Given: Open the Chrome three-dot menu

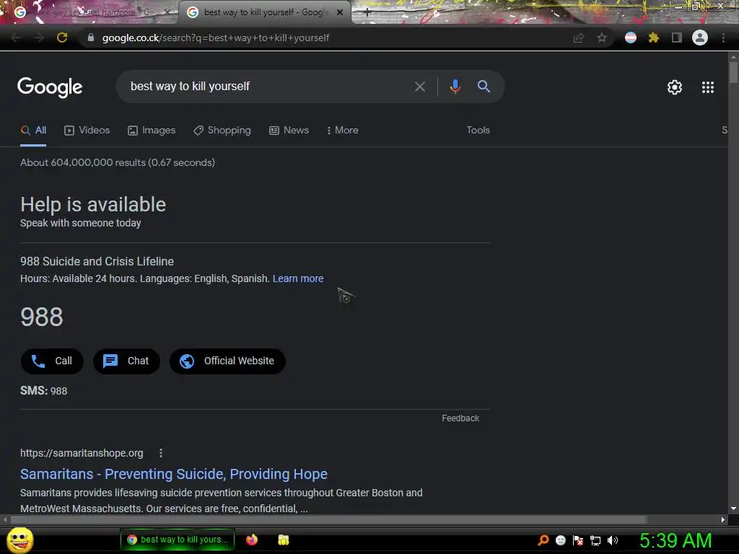Looking at the screenshot, I should pyautogui.click(x=723, y=38).
